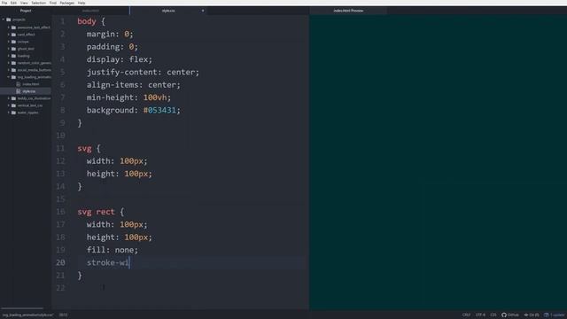The image size is (567, 319).
Task: Click the loading folder icon
Action: tap(14, 56)
